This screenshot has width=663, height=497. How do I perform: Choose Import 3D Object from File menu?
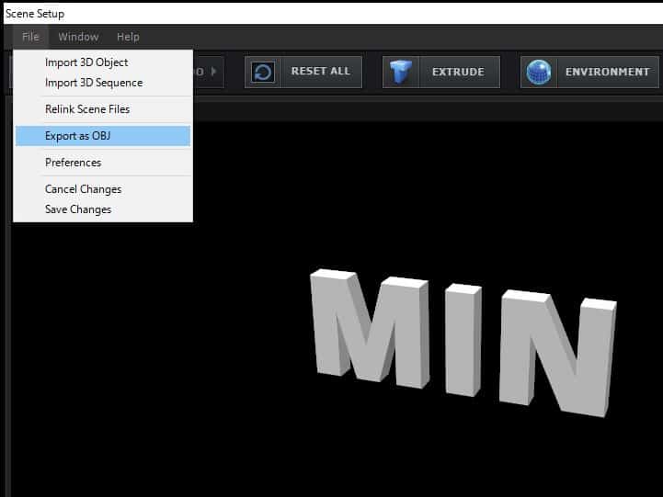[86, 62]
